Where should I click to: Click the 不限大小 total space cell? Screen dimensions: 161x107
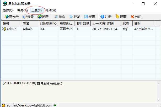tap(66, 29)
